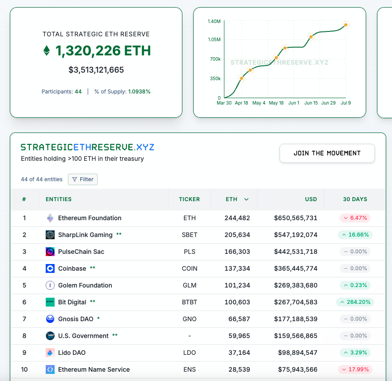
Task: Click the Ethereum Name Service logo icon
Action: pos(50,369)
